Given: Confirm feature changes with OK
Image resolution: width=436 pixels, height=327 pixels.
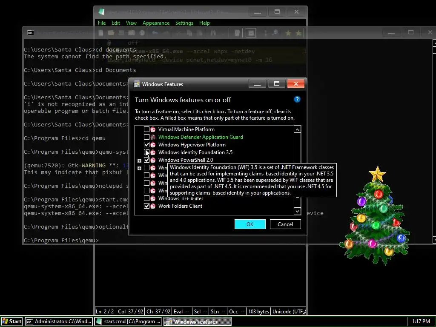Looking at the screenshot, I should [x=250, y=224].
